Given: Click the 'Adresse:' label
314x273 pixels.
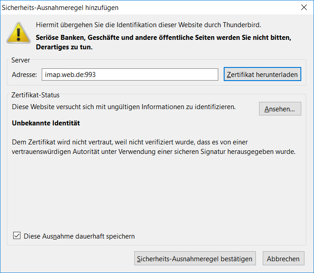Looking at the screenshot, I should pos(25,75).
